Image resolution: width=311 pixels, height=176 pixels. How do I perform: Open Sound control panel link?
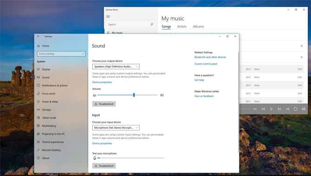(x=206, y=64)
